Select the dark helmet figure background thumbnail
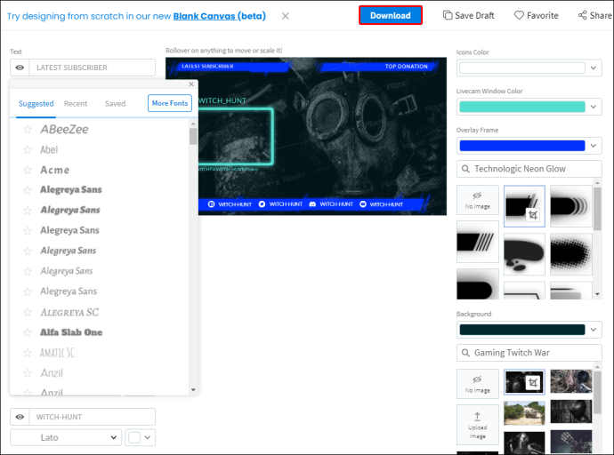The height and width of the screenshot is (455, 614). [571, 411]
